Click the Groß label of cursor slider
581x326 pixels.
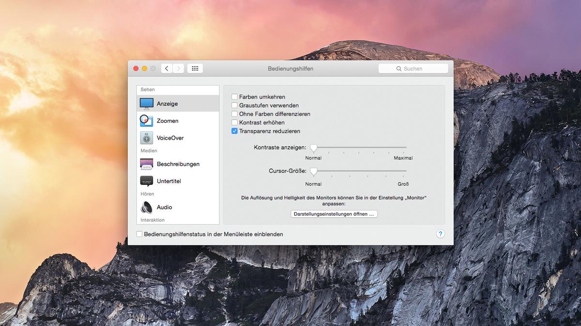[403, 184]
